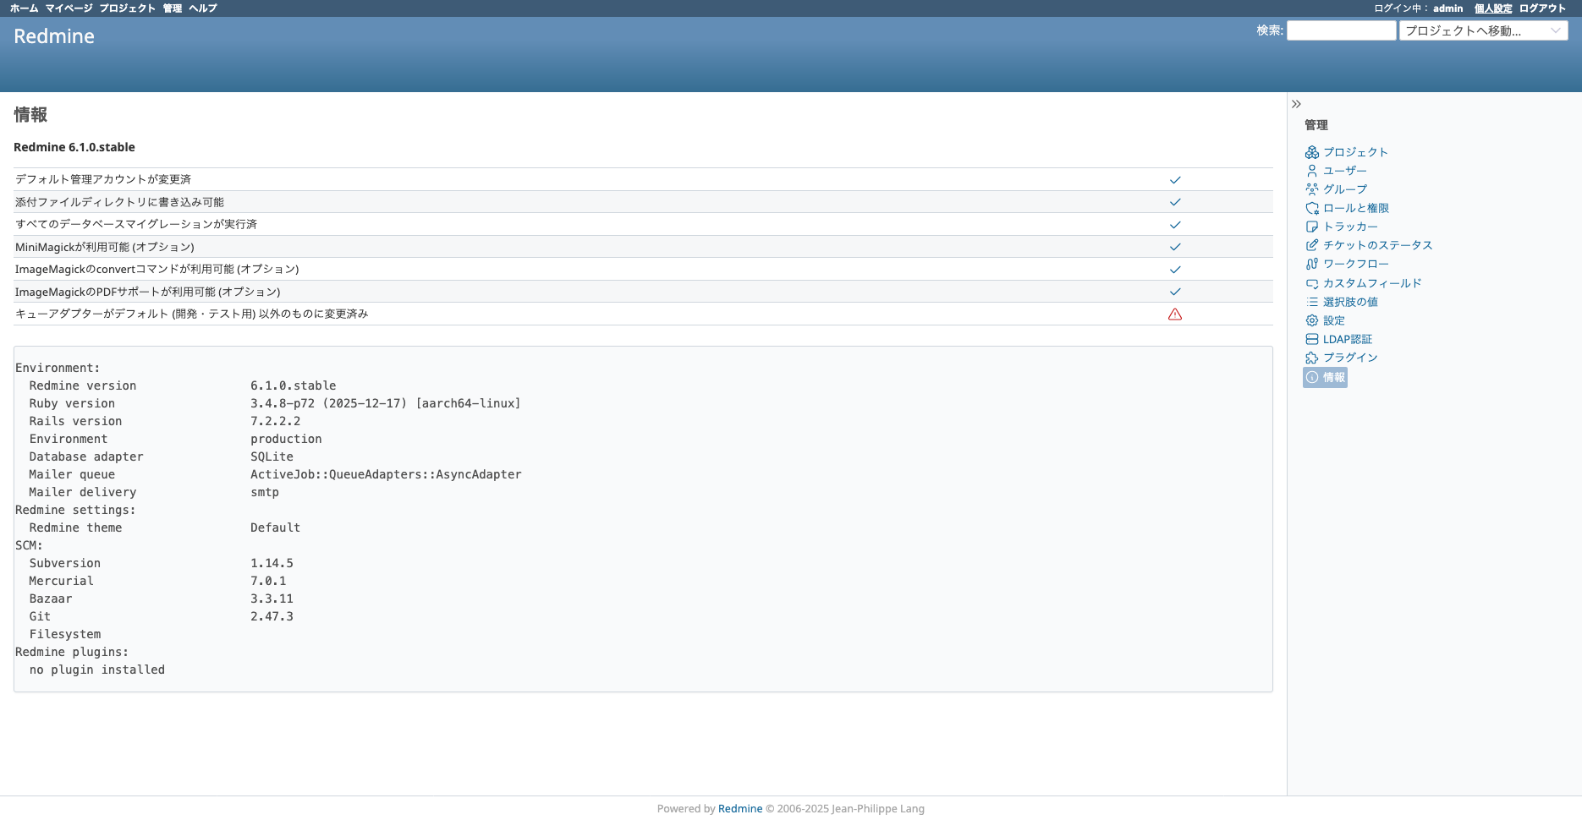Click the キューアダプター warning row text
The height and width of the screenshot is (820, 1582).
(192, 314)
